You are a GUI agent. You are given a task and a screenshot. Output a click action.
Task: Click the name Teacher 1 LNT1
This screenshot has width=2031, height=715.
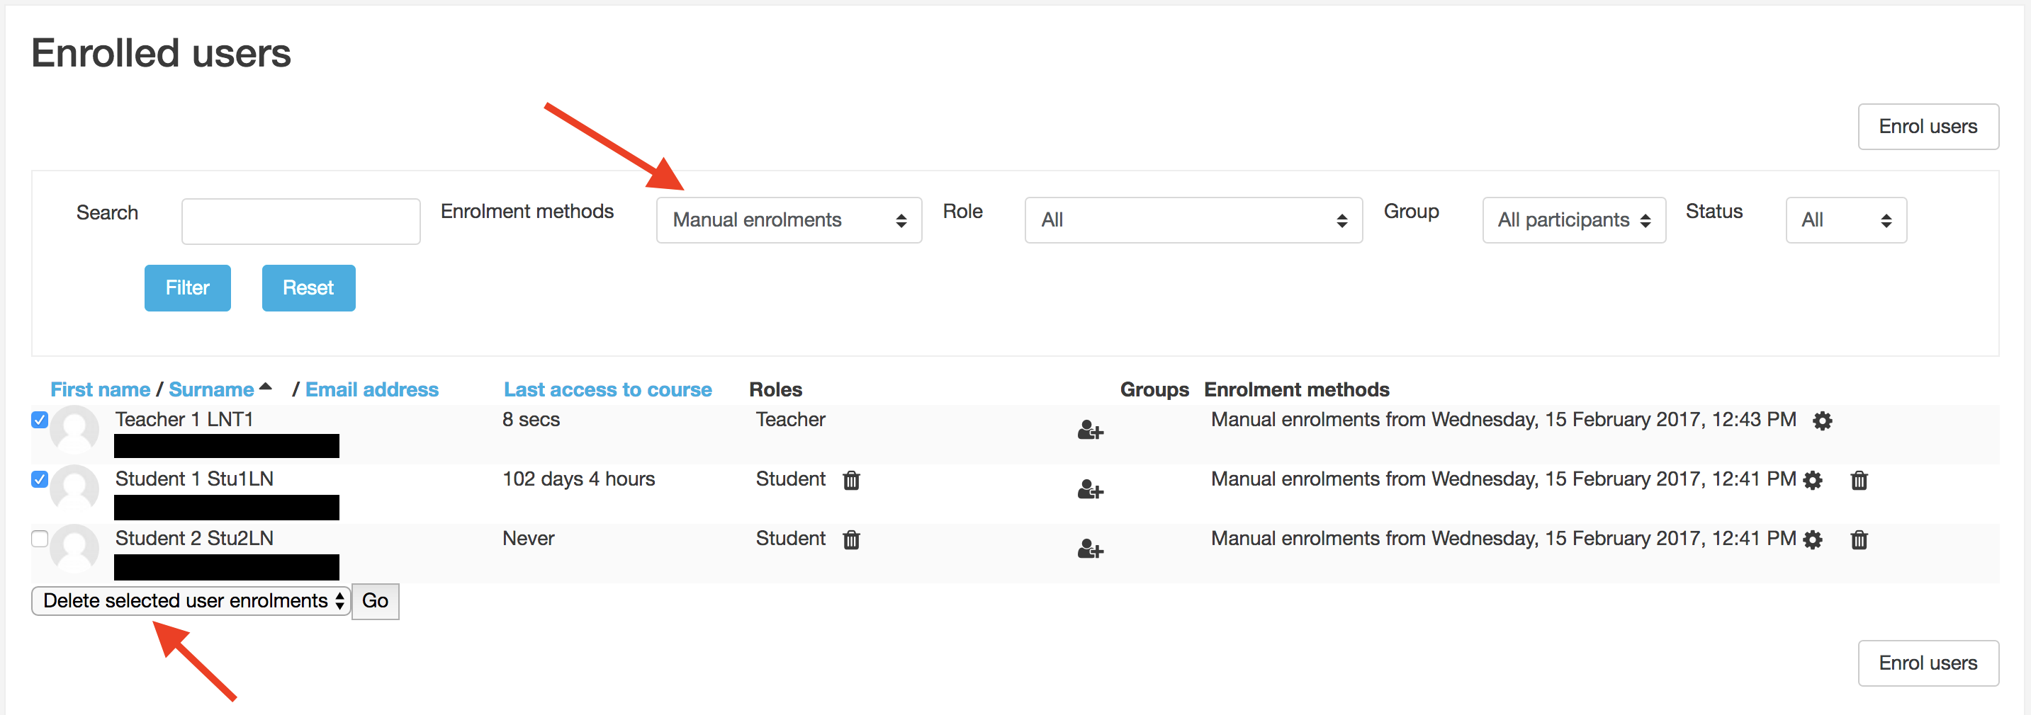pyautogui.click(x=184, y=420)
